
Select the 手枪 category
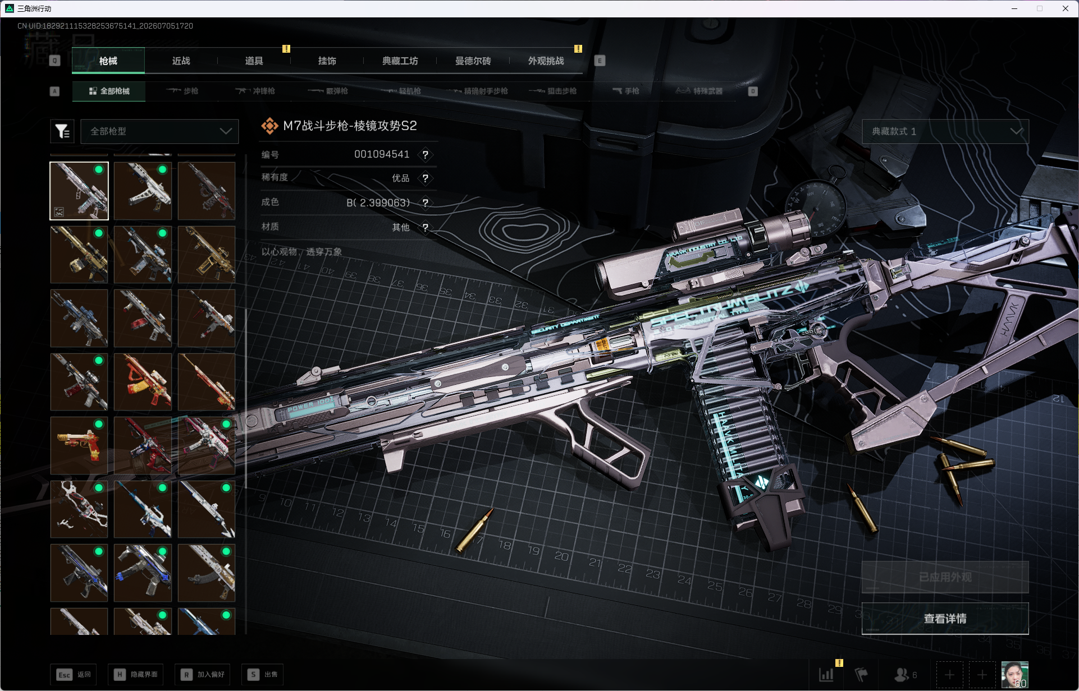tap(626, 91)
